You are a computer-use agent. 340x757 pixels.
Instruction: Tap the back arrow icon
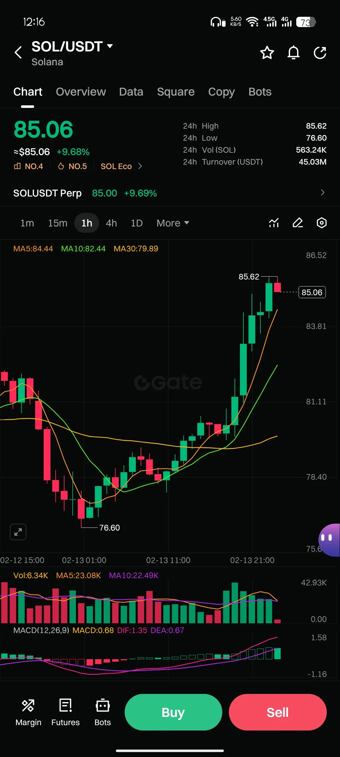(x=19, y=52)
